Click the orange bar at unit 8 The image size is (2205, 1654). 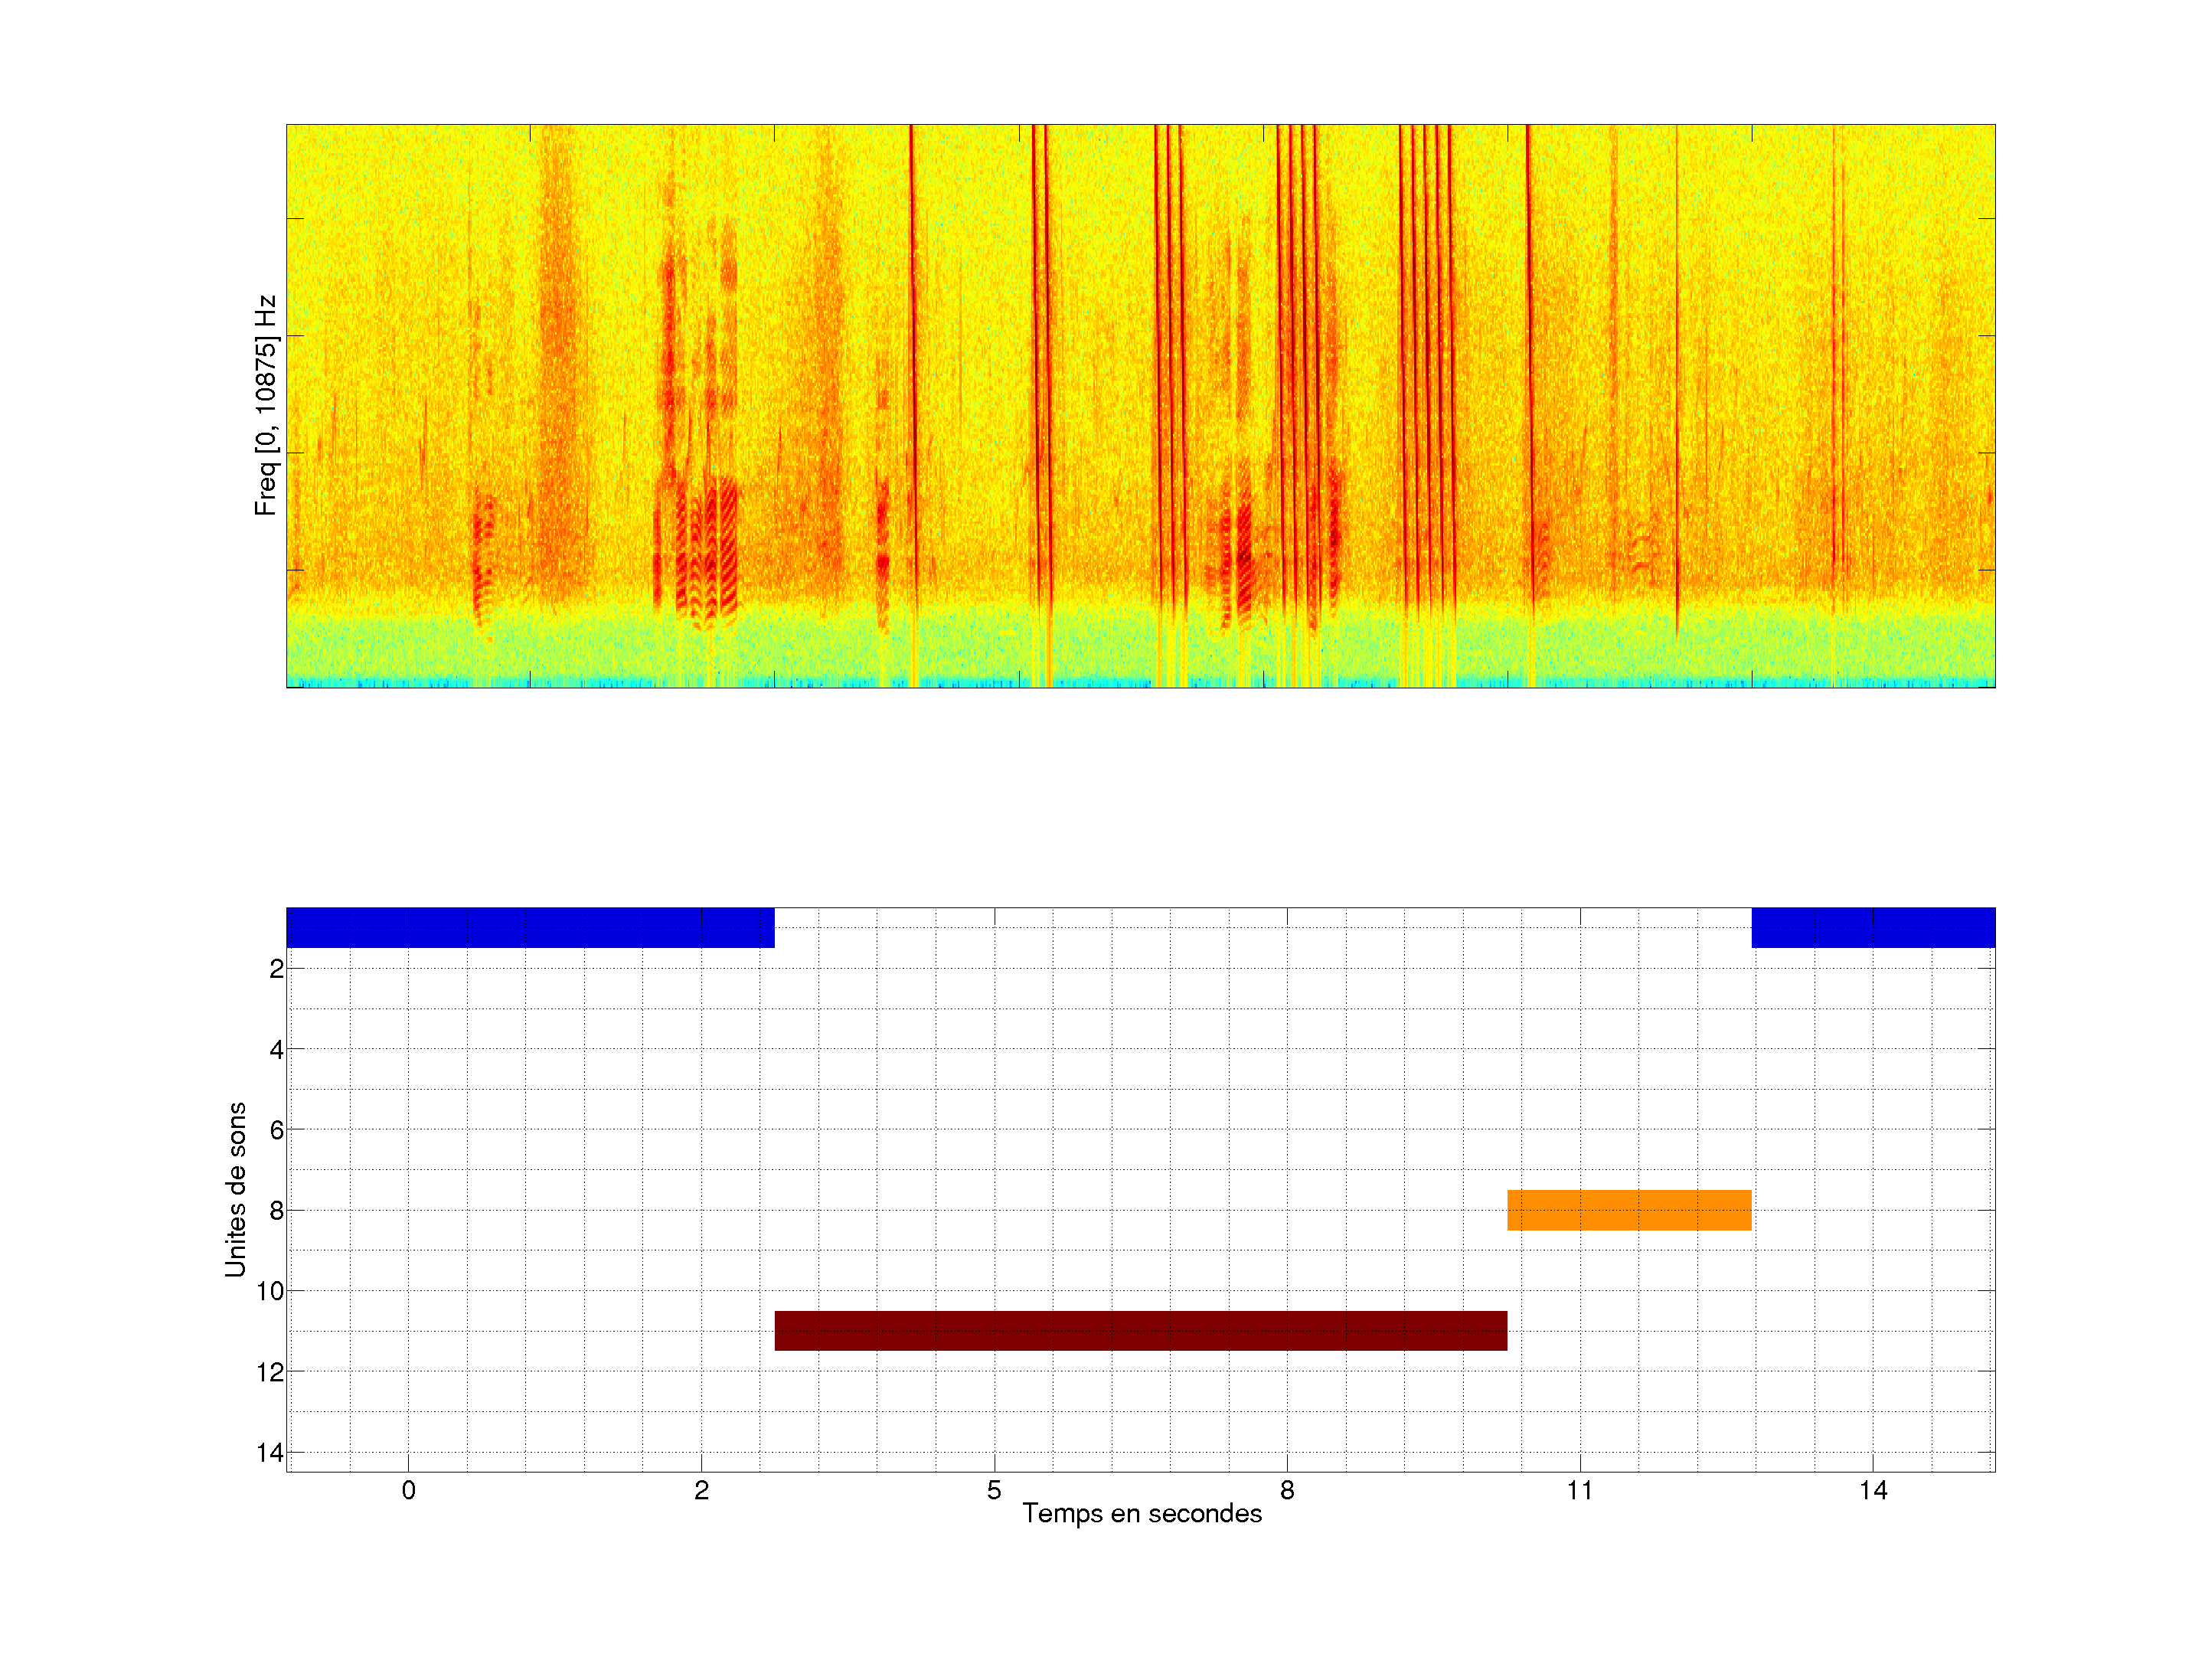(x=1628, y=1209)
